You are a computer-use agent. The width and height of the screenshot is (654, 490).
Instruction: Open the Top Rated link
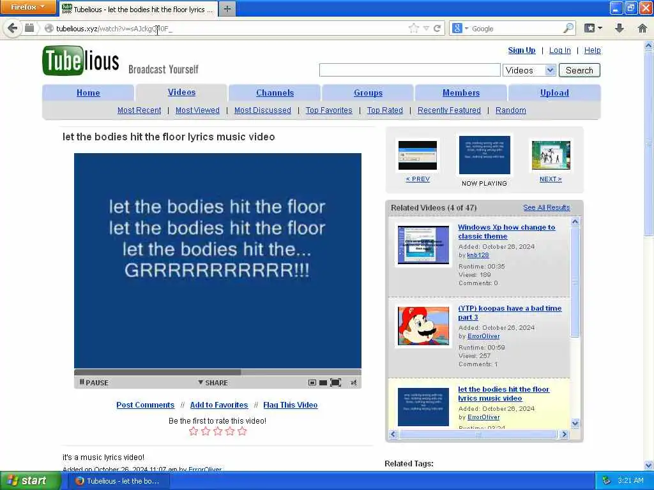[x=384, y=110]
